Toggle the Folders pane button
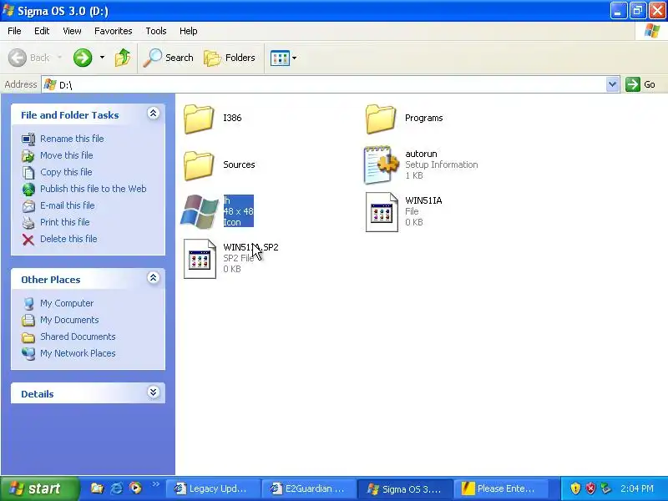 230,58
